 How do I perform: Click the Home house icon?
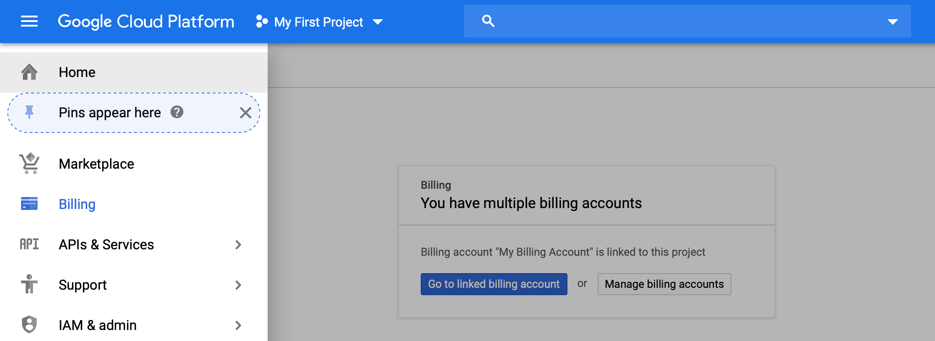click(29, 72)
